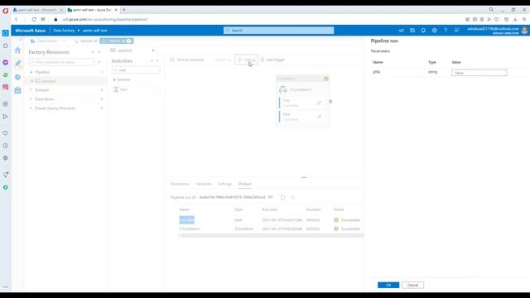Screen dimensions: 530x298
Task: Open the pipeline1 editor tab
Action: click(125, 50)
